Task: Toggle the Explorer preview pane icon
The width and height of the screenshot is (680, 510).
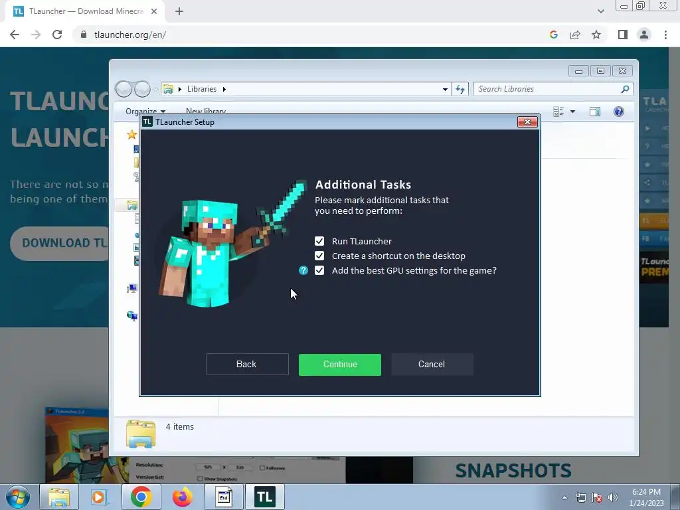Action: tap(595, 112)
